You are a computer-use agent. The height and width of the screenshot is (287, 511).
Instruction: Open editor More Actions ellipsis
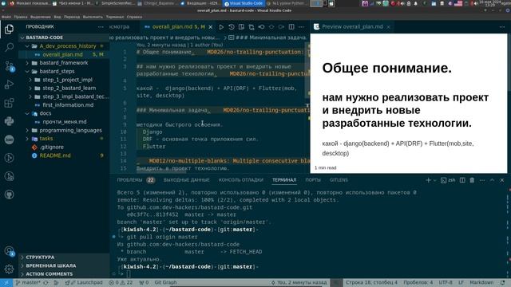pos(302,27)
